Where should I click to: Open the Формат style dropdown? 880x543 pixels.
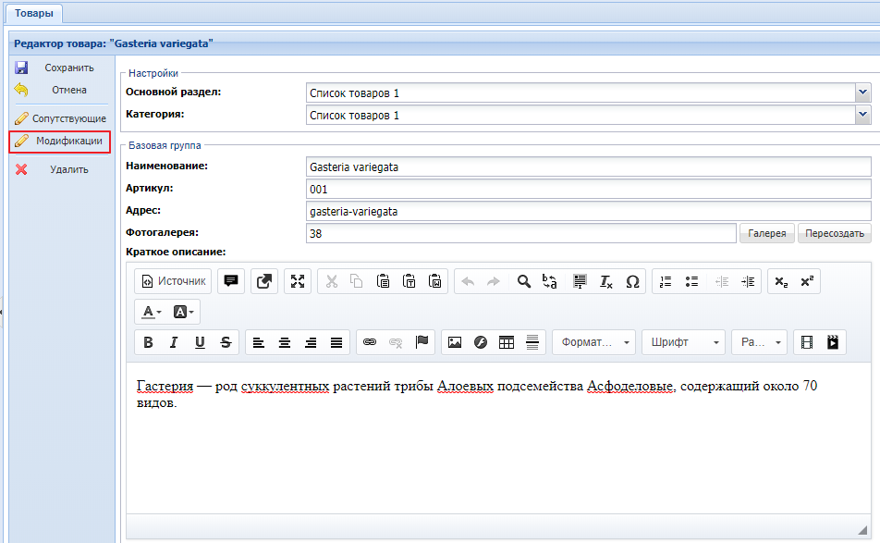click(x=593, y=342)
